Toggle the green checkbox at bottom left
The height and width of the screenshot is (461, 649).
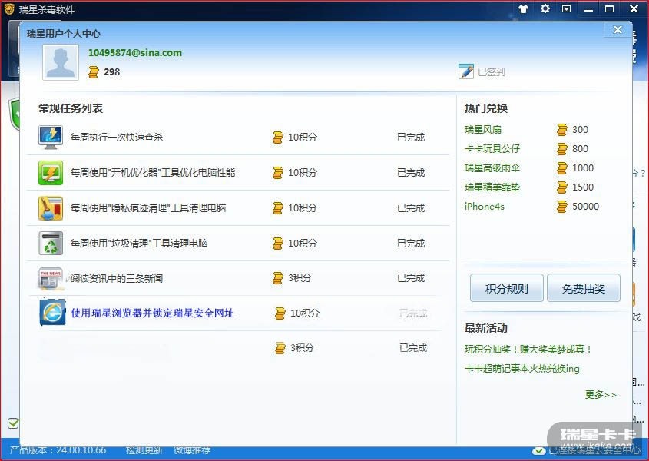coord(13,423)
